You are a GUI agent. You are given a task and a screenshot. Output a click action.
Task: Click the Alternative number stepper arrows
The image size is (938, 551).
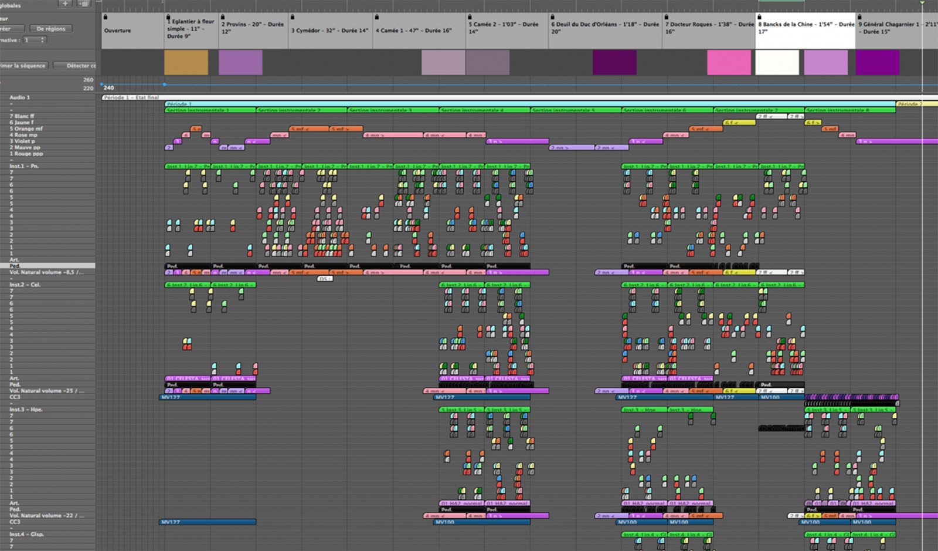tap(43, 40)
